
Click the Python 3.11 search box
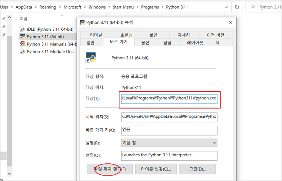coord(264,7)
